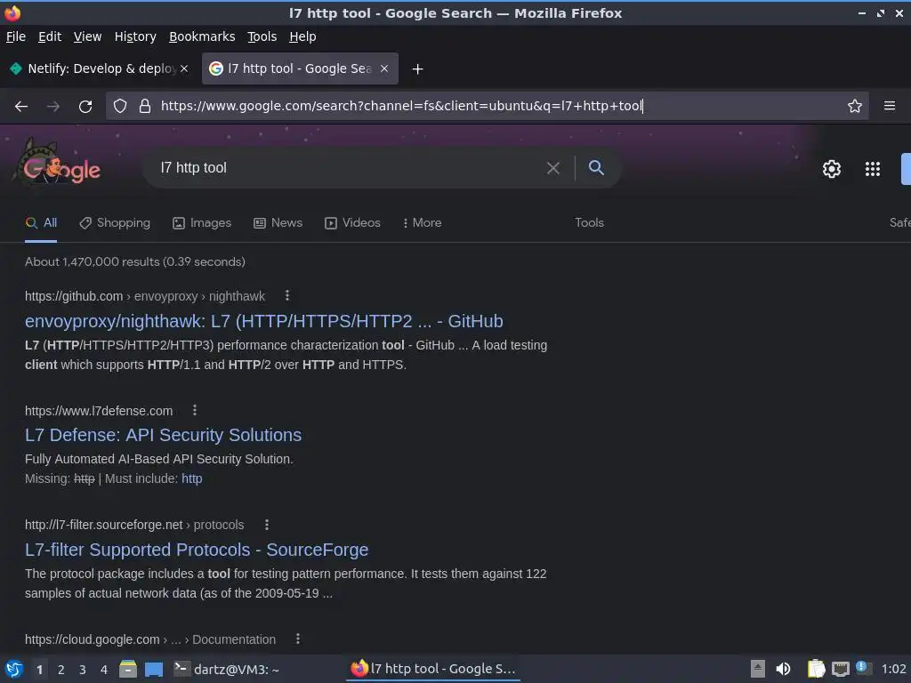Go back to the previous page
This screenshot has width=911, height=683.
pyautogui.click(x=21, y=107)
